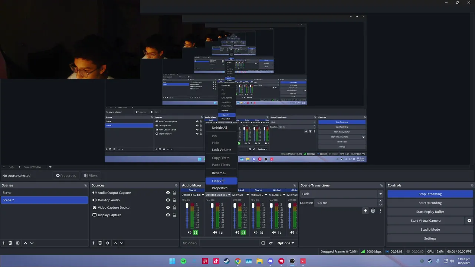Open the Desktop Audio 2 channel dropdown arrow

[229, 195]
